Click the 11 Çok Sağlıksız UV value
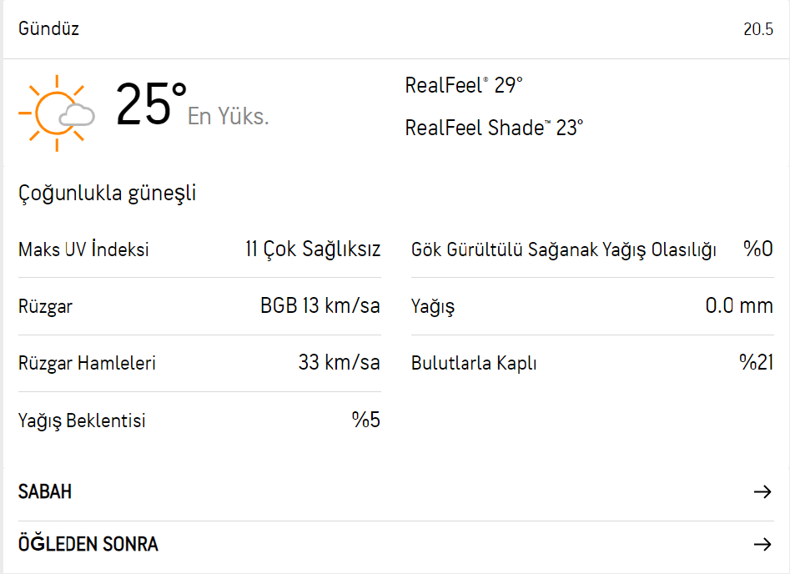Viewport: 790px width, 574px height. [312, 249]
